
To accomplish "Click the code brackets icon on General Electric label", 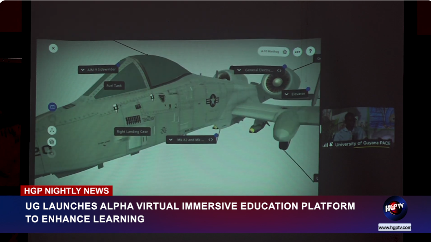I will coord(280,70).
